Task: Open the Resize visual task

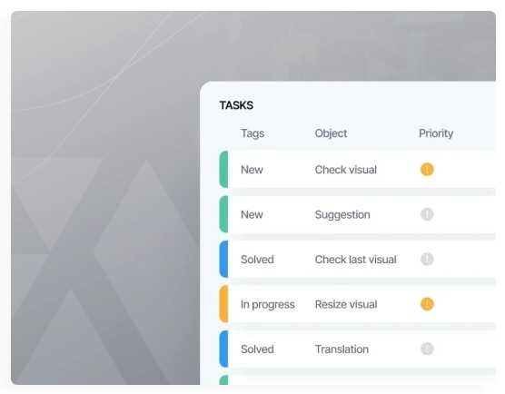Action: pos(346,304)
